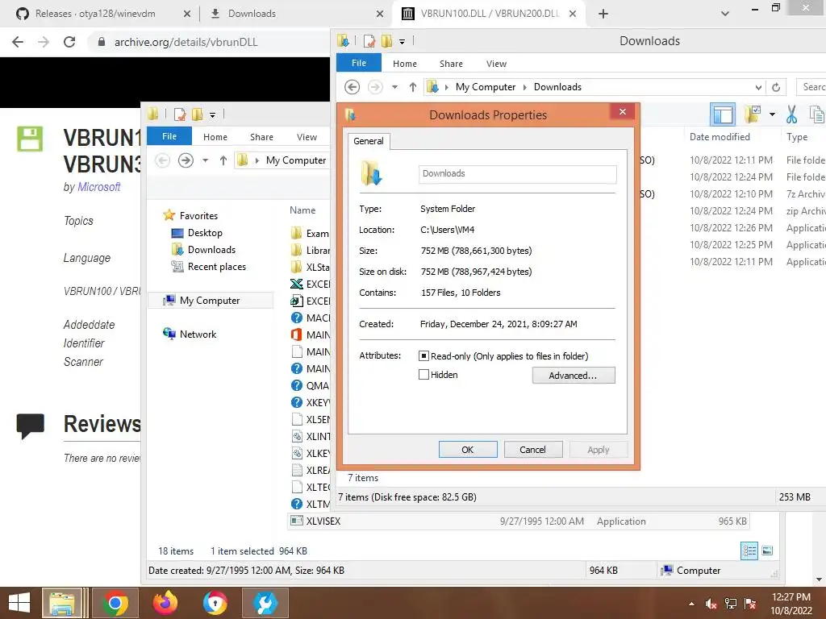
Task: Open customize quick access toolbar dropdown in Downloads window
Action: pos(402,41)
